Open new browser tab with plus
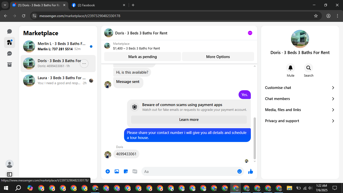The height and width of the screenshot is (193, 343). (133, 5)
